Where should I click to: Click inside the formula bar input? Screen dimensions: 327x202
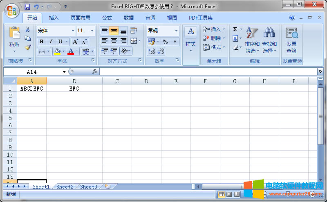coord(208,72)
